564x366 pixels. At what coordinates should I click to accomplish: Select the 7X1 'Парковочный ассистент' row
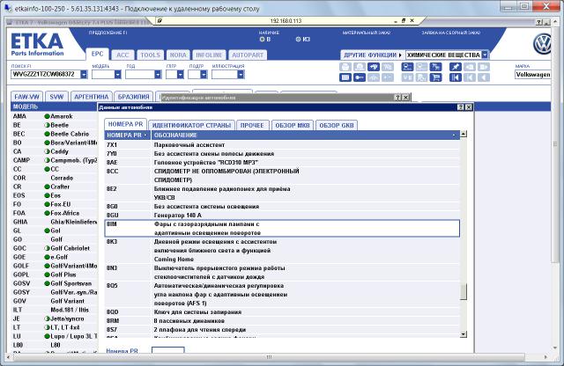(x=282, y=145)
